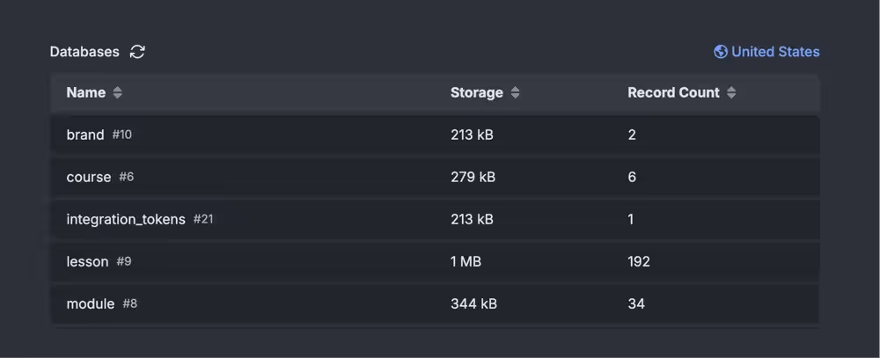Open the lesson database
This screenshot has width=880, height=358.
(x=87, y=262)
